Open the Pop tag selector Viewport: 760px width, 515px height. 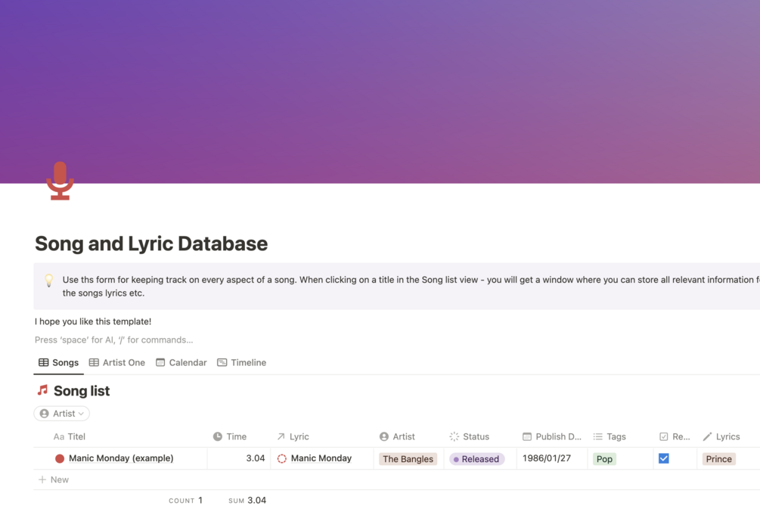click(x=604, y=459)
